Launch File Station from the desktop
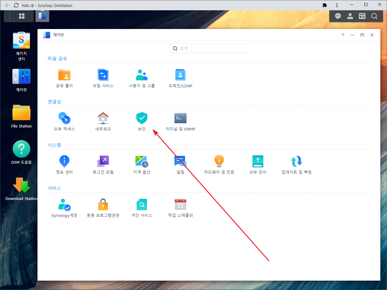This screenshot has height=290, width=387. [x=21, y=116]
